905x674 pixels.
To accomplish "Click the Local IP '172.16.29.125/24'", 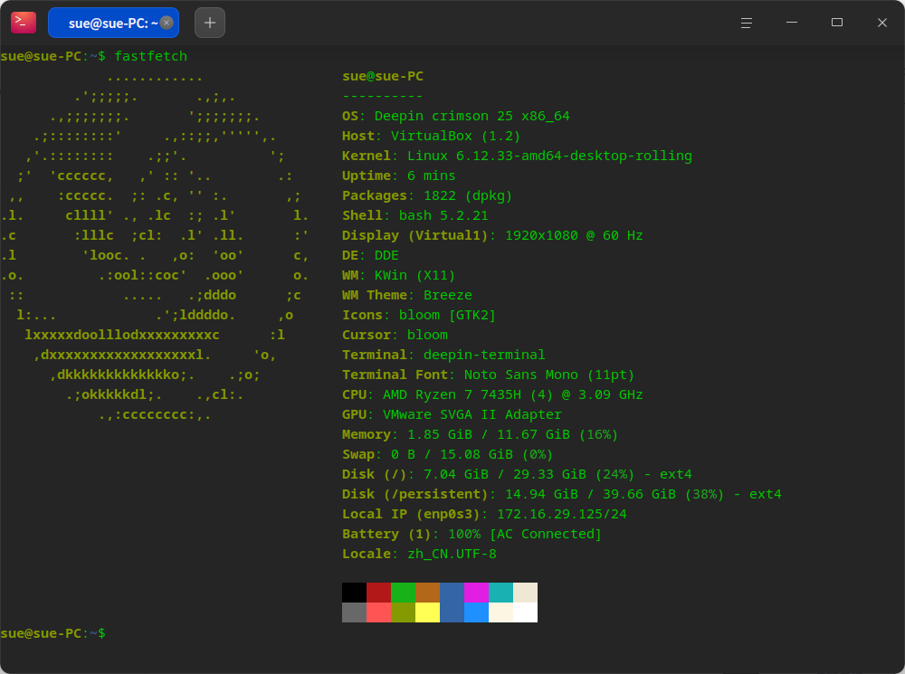I will [x=562, y=514].
